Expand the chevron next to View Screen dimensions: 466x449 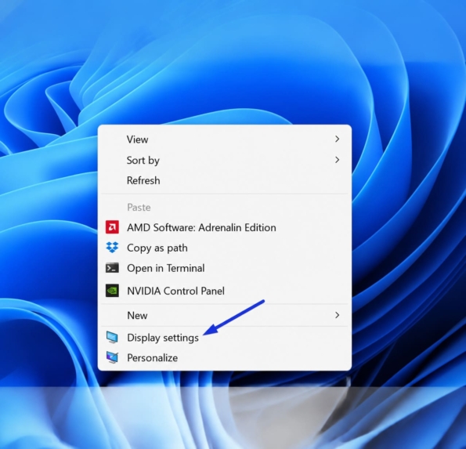(x=337, y=139)
